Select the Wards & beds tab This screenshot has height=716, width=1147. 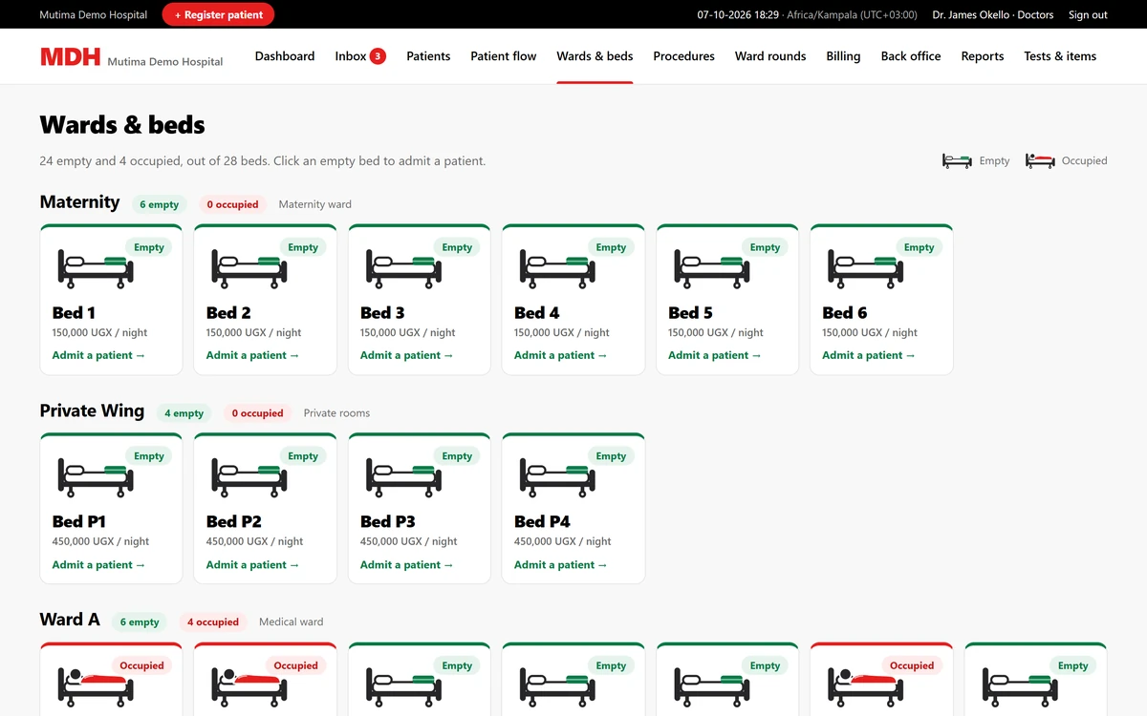coord(595,56)
